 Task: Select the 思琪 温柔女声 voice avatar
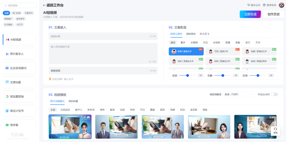(174, 52)
